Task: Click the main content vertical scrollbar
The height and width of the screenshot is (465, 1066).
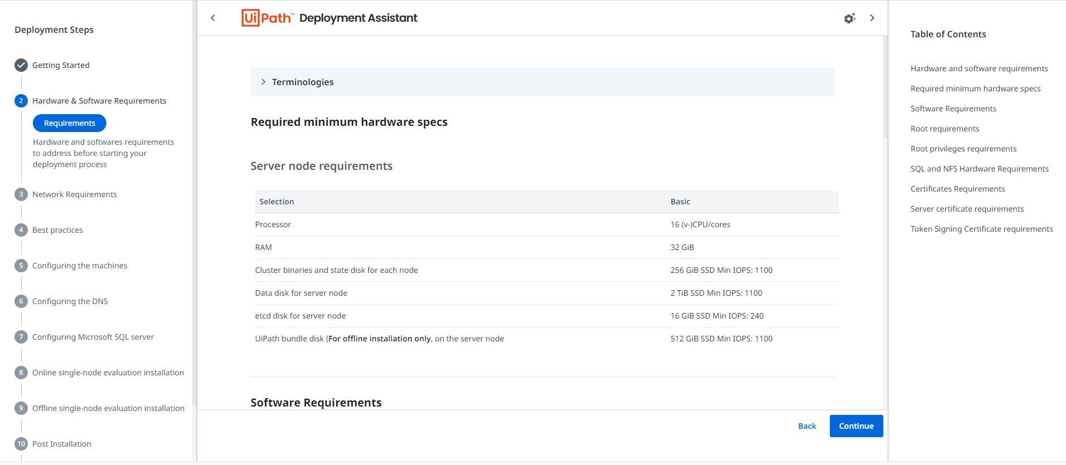Action: 885,88
